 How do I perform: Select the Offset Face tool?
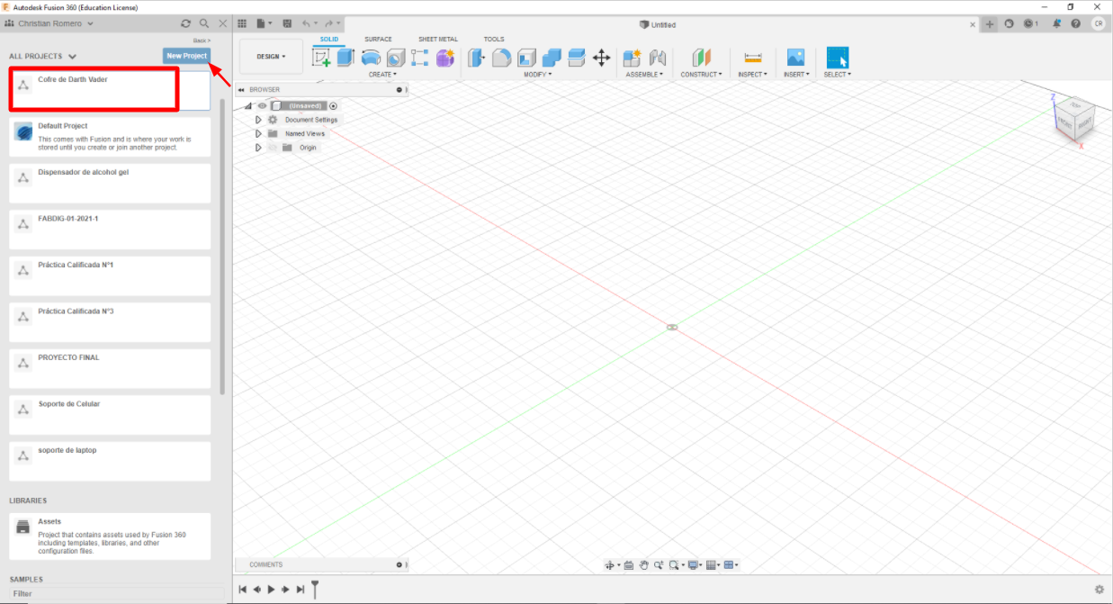coord(577,58)
